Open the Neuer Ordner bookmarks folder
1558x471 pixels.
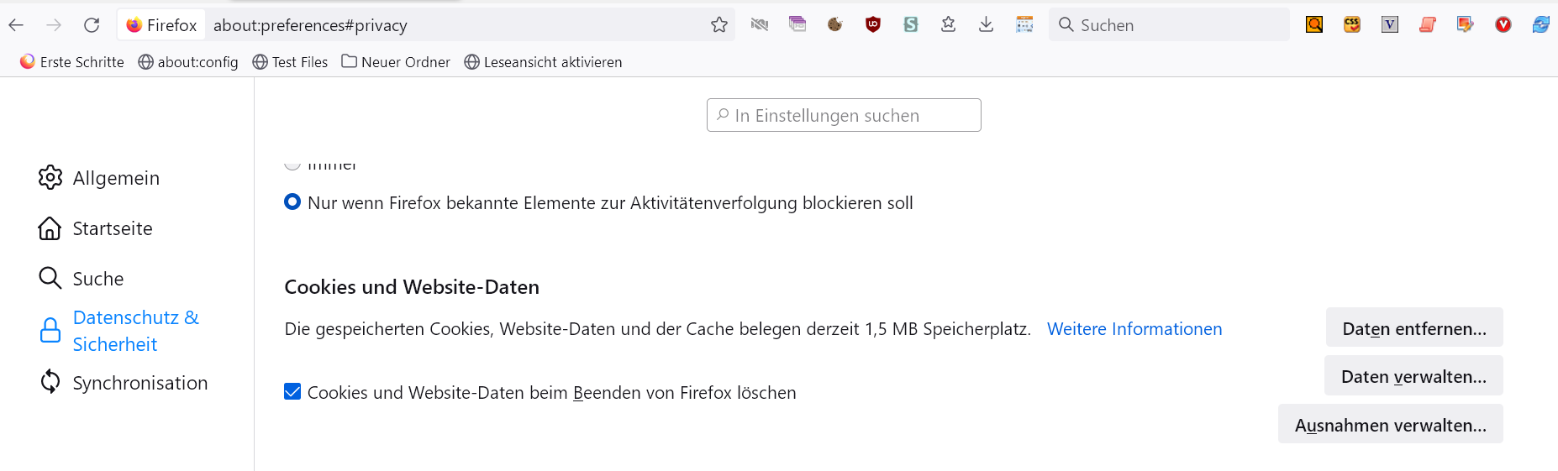[396, 62]
